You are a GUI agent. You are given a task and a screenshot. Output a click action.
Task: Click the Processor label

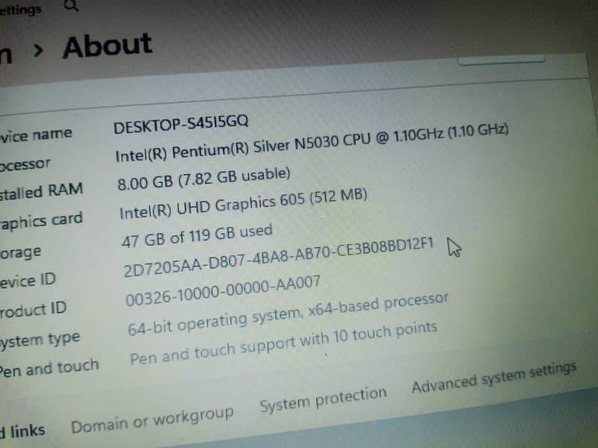click(25, 164)
